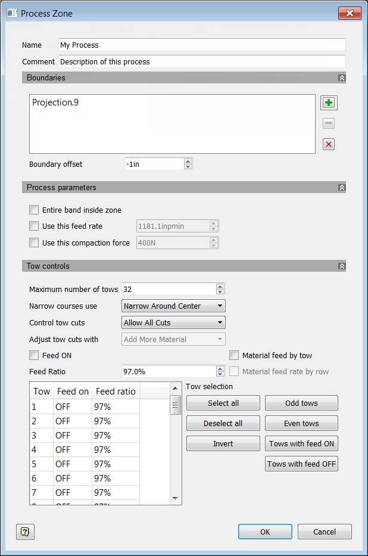The width and height of the screenshot is (368, 556).
Task: Click the down arrow on Feed Ratio spinner
Action: [220, 374]
